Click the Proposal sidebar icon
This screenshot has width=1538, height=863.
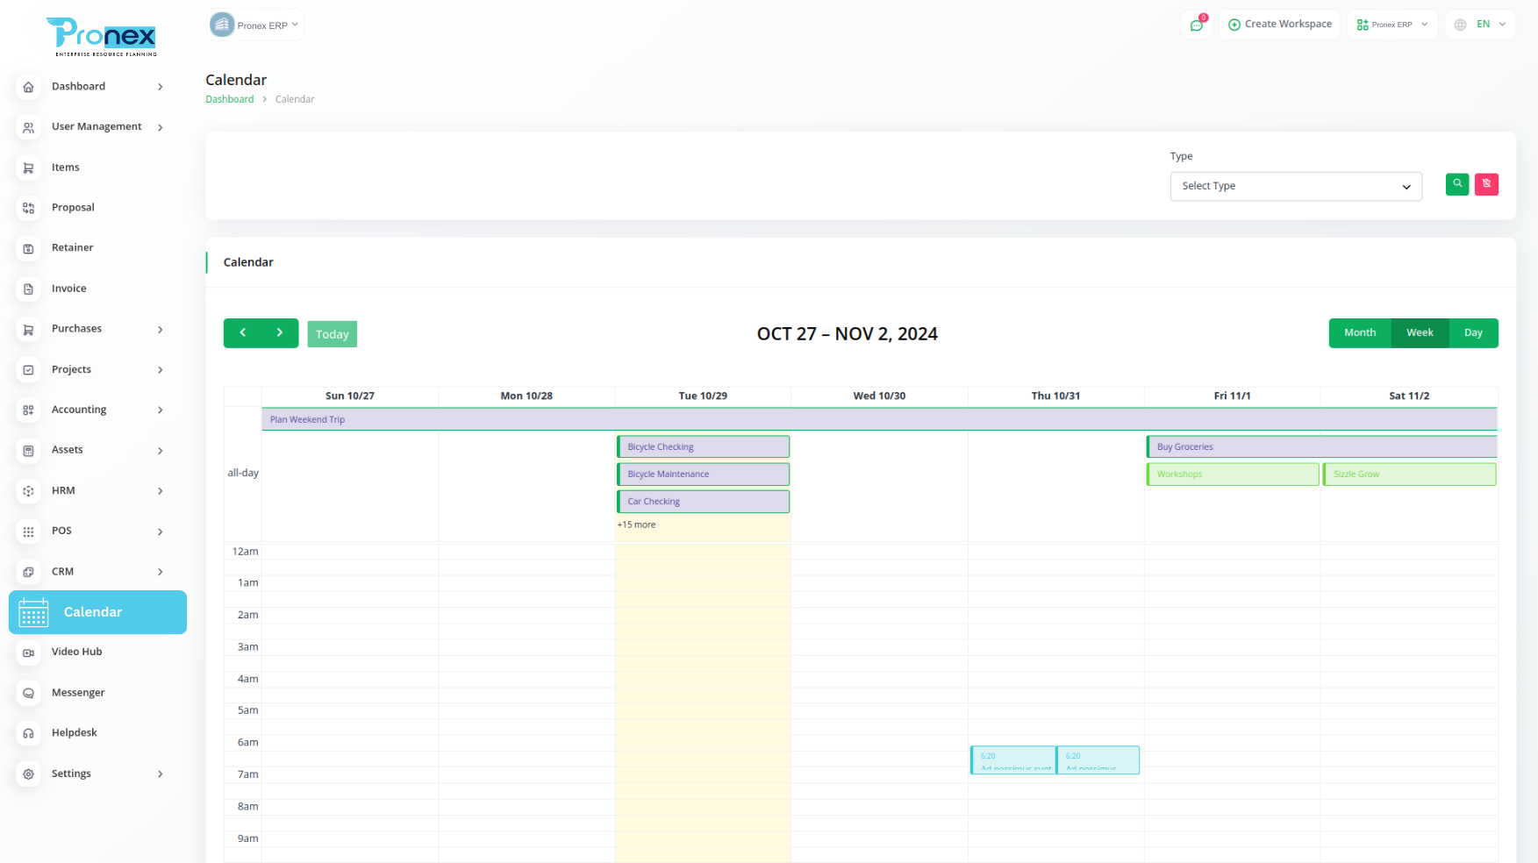pos(28,208)
